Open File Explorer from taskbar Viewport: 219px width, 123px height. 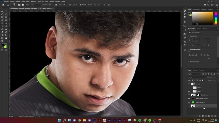click(x=85, y=120)
